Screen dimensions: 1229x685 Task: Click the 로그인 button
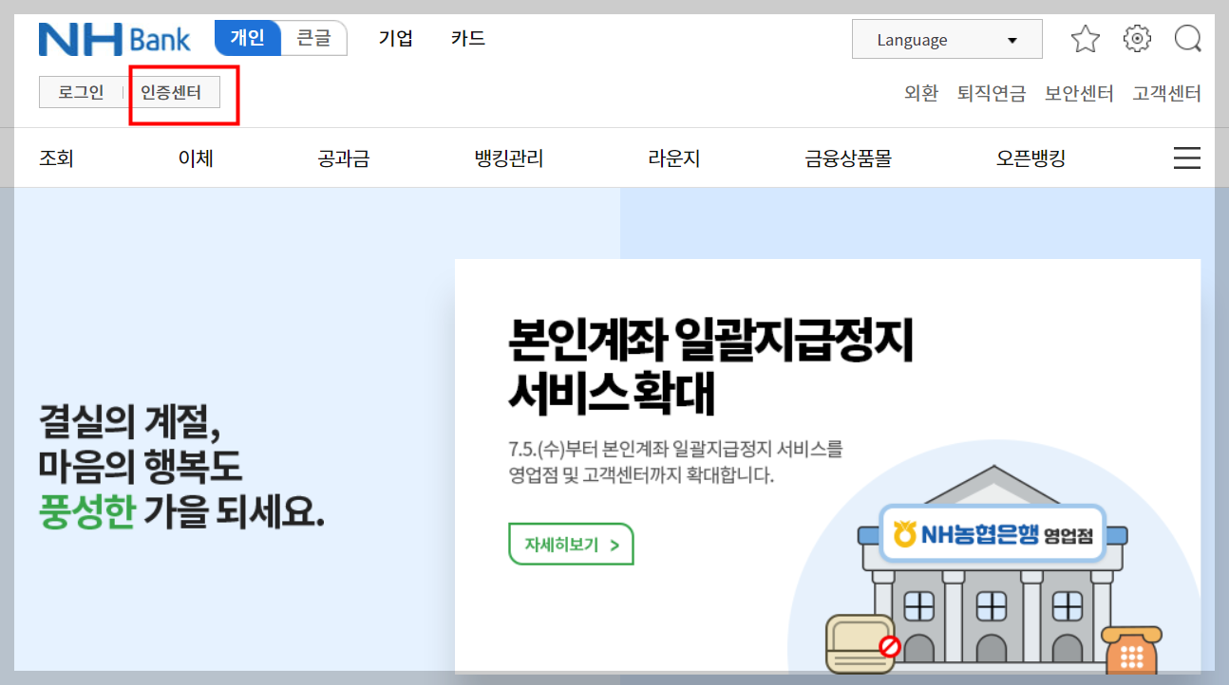[81, 93]
